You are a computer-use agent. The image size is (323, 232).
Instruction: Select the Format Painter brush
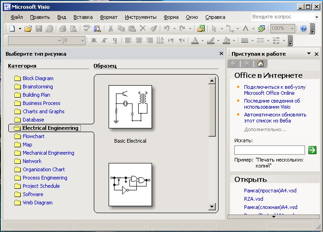click(153, 29)
